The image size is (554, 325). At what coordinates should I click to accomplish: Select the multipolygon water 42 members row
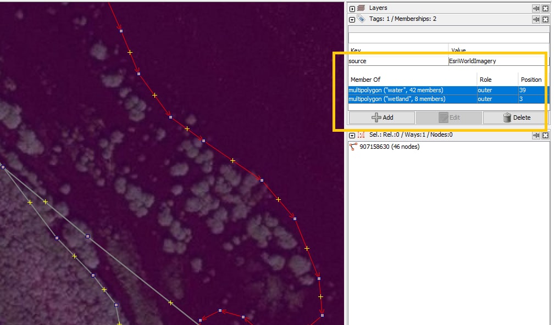[448, 91]
